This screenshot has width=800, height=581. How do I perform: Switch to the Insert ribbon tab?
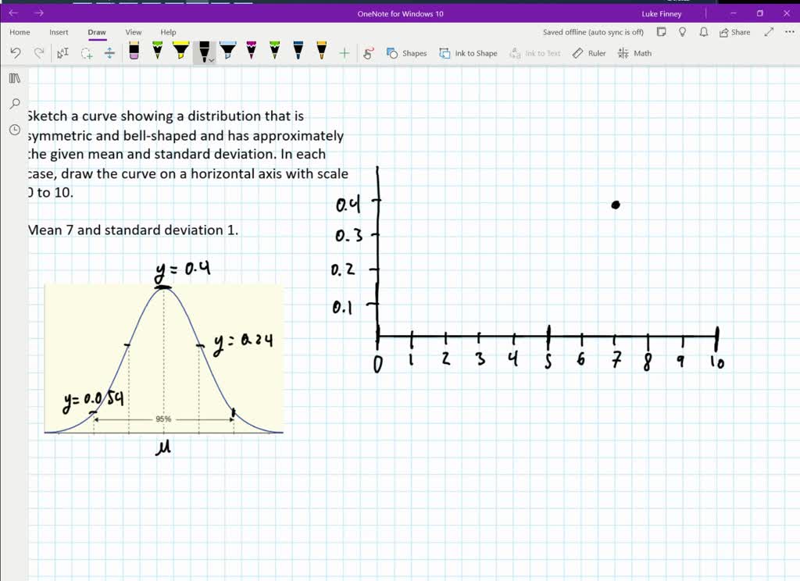click(59, 32)
